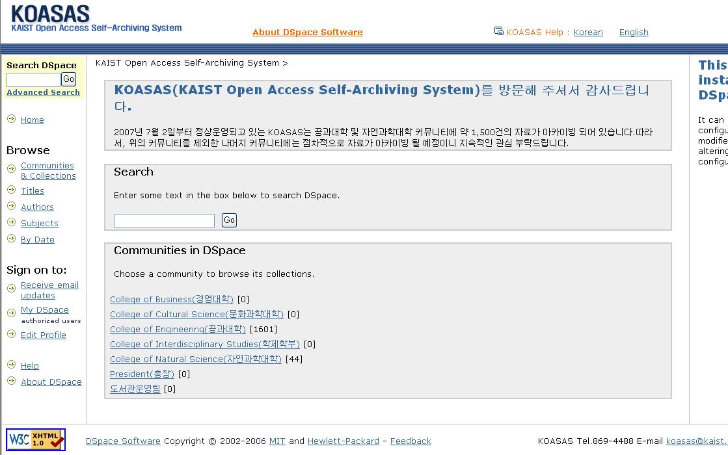Open College of Cultural Science community
The image size is (728, 455).
tap(197, 314)
